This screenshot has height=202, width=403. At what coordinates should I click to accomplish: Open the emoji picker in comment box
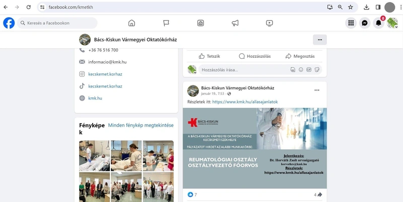(x=301, y=70)
